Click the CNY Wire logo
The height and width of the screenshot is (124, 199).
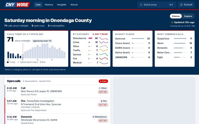(17, 5)
